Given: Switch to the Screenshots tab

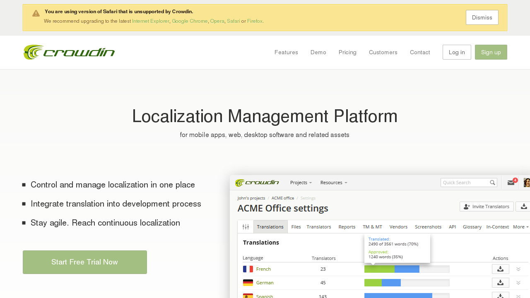Looking at the screenshot, I should (428, 227).
